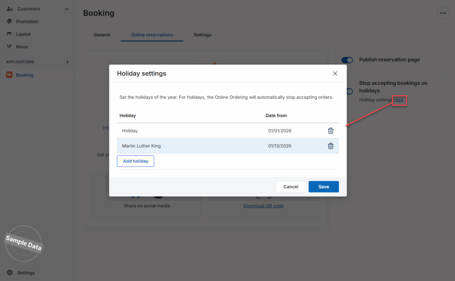The width and height of the screenshot is (455, 281).
Task: Click the Download QR code link
Action: click(x=263, y=206)
